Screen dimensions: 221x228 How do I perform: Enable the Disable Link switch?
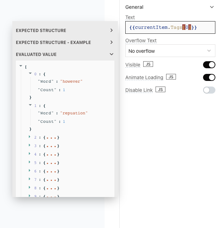(x=209, y=90)
